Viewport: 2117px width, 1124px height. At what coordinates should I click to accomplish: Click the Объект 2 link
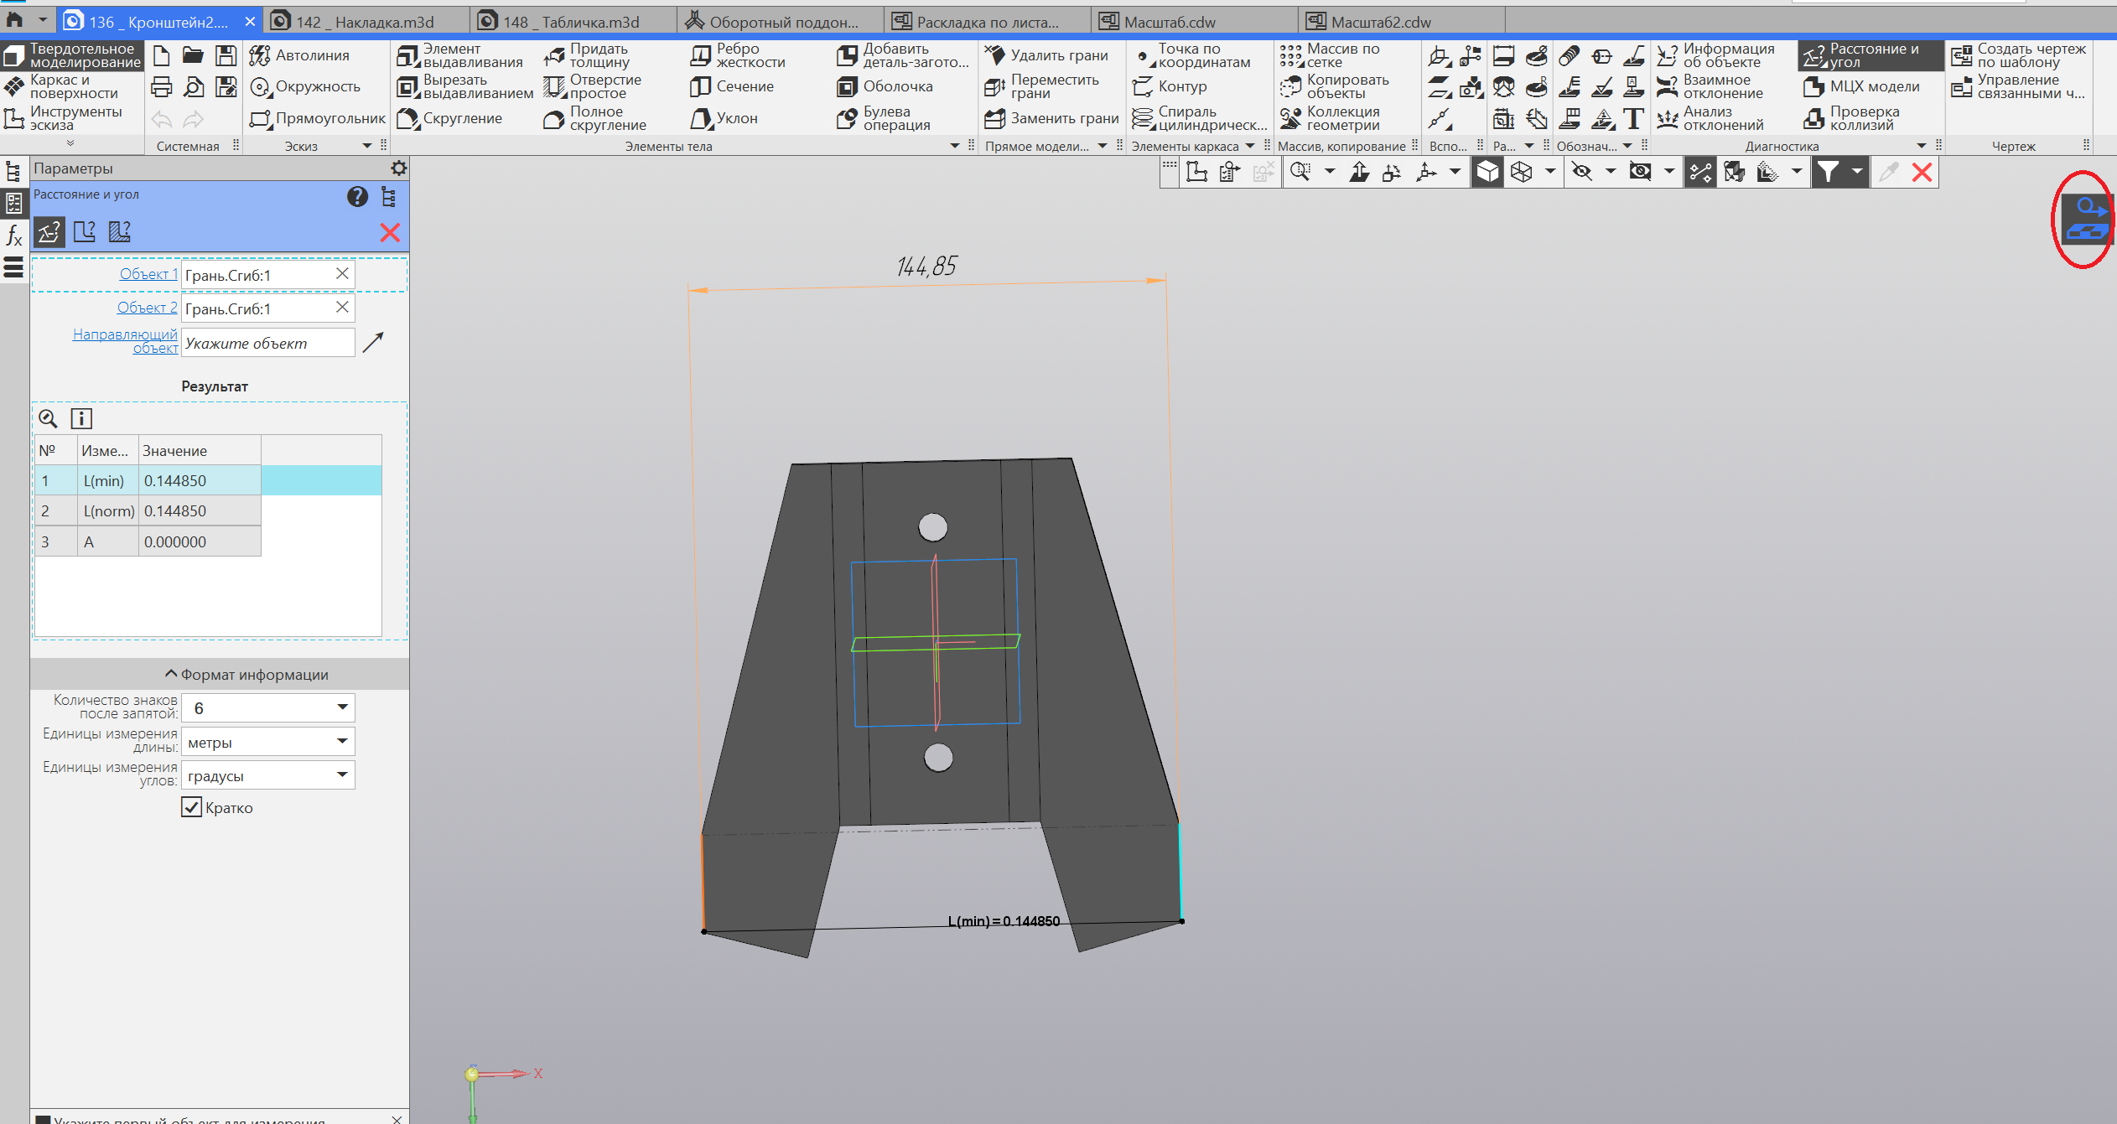(x=147, y=308)
